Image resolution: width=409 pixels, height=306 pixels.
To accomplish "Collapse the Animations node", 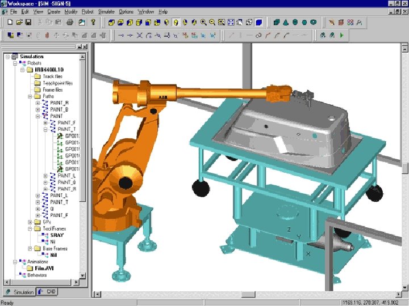I will [15, 261].
